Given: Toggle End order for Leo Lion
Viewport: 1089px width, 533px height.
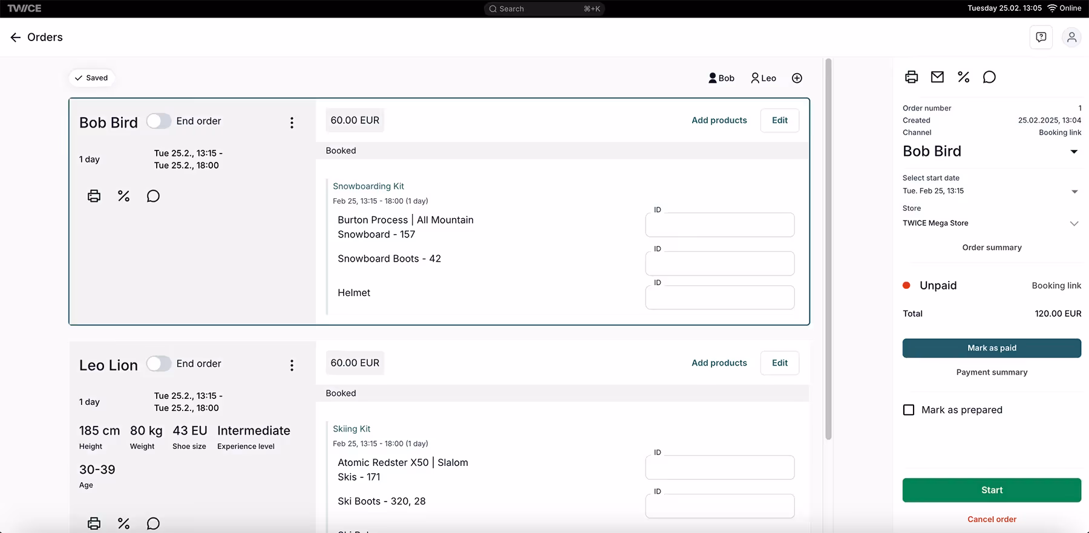Looking at the screenshot, I should point(159,363).
